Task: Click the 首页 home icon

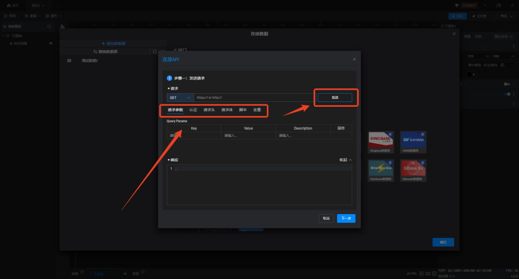Action: 9,5
